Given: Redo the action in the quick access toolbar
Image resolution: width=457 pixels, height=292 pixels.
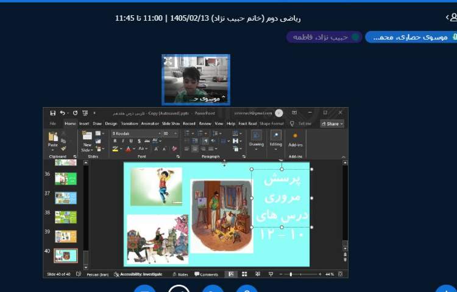Looking at the screenshot, I should coord(75,113).
